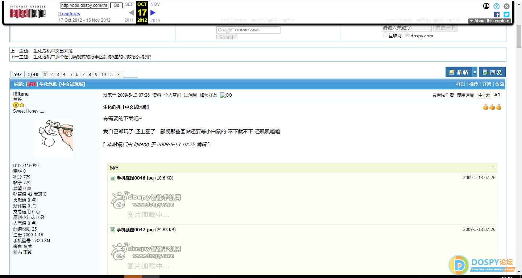Click the QQ contact icon
522x278 pixels.
pyautogui.click(x=226, y=95)
